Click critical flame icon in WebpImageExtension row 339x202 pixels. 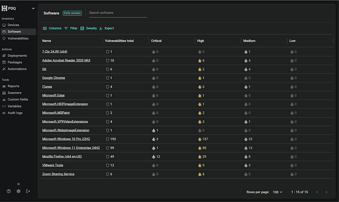[x=154, y=130]
